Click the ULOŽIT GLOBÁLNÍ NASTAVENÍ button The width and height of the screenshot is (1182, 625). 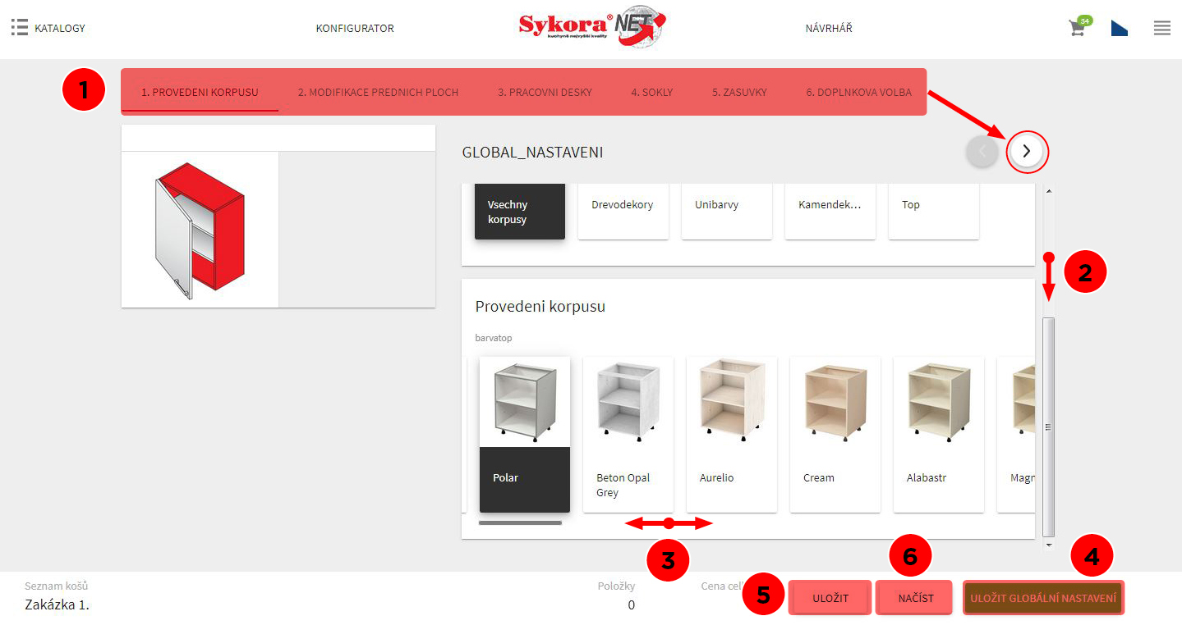(1042, 597)
